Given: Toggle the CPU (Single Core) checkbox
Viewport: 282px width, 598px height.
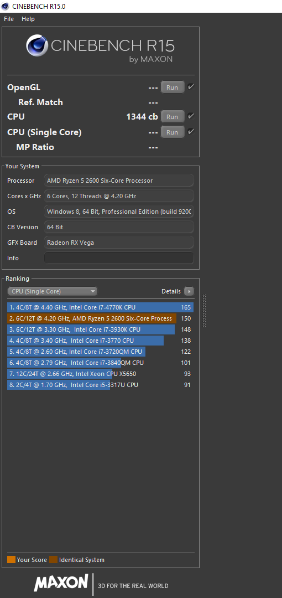Looking at the screenshot, I should click(x=191, y=132).
